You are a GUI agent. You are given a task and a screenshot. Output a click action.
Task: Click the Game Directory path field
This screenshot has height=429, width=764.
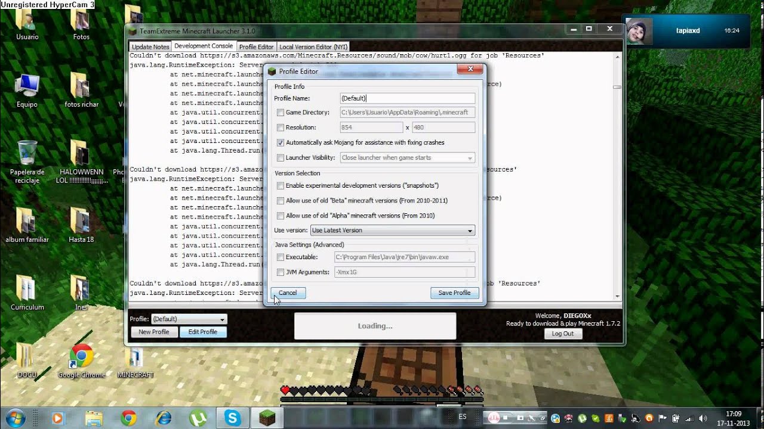click(x=407, y=112)
